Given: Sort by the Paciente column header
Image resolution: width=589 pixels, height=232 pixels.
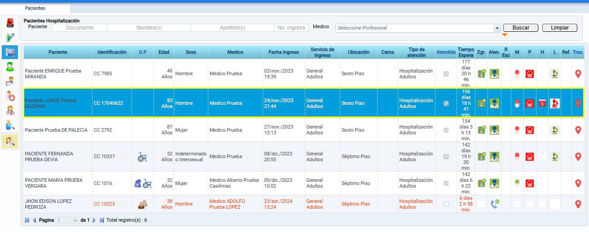Looking at the screenshot, I should coord(58,52).
